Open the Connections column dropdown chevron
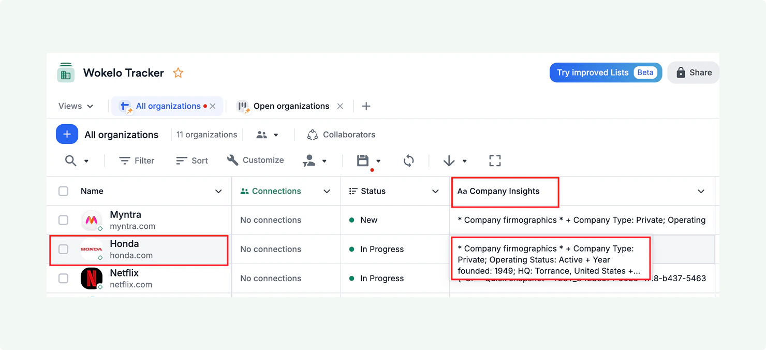766x350 pixels. click(327, 192)
